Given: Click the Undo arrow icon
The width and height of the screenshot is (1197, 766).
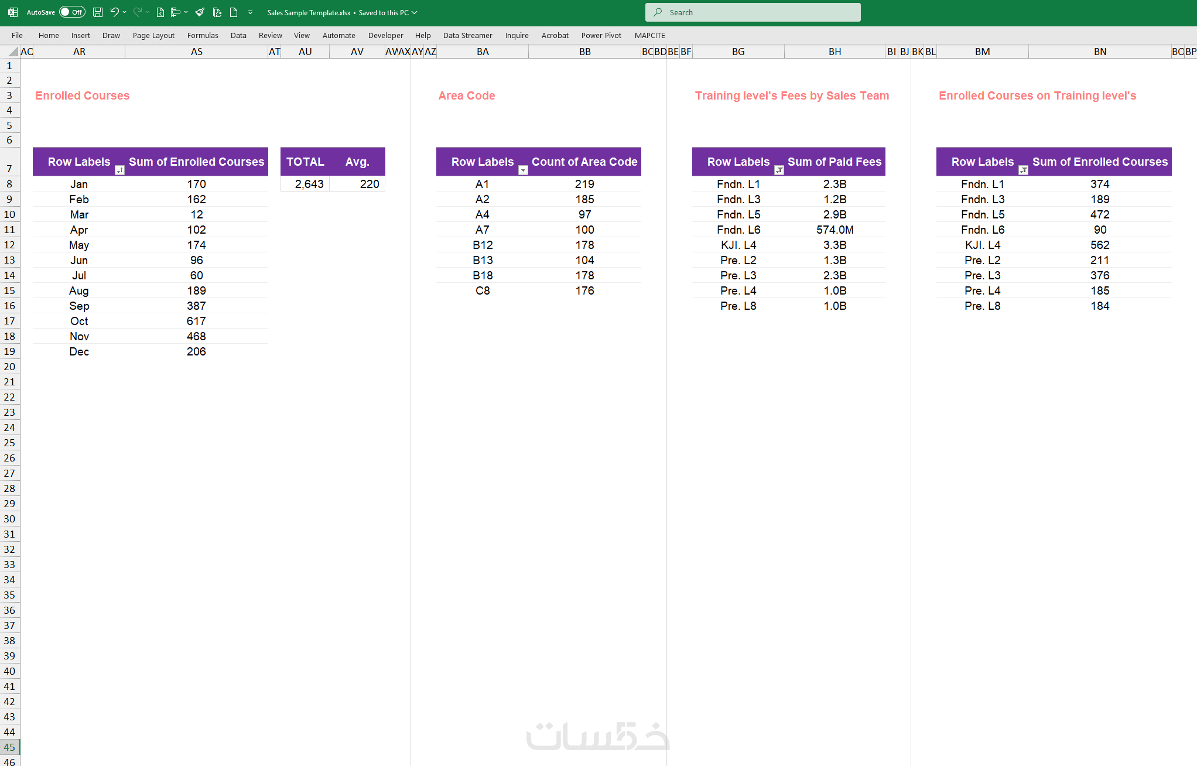Looking at the screenshot, I should coord(115,12).
